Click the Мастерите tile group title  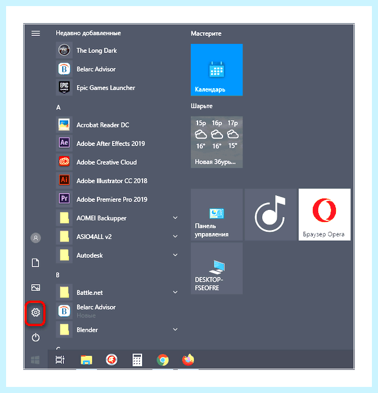206,33
